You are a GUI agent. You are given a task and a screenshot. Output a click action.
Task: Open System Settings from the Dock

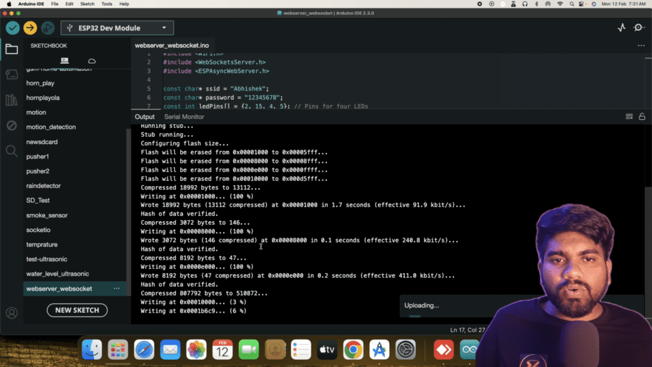406,349
